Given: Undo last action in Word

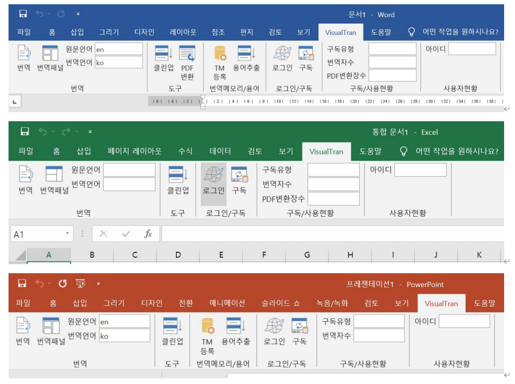Looking at the screenshot, I should [39, 14].
